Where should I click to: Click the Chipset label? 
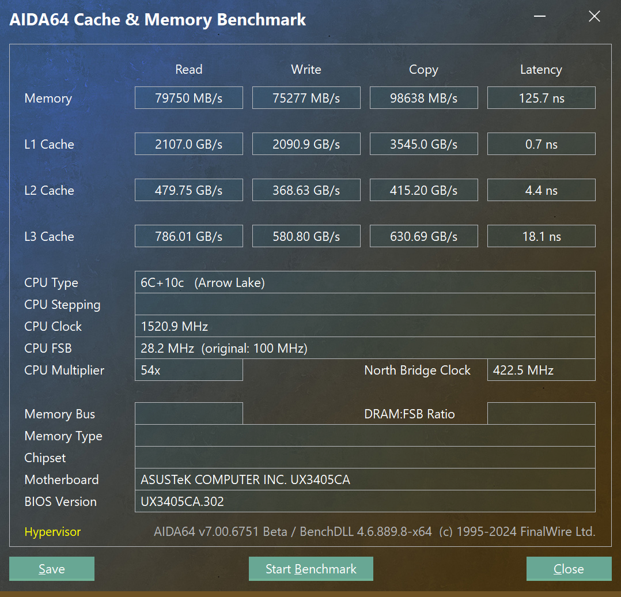(45, 458)
